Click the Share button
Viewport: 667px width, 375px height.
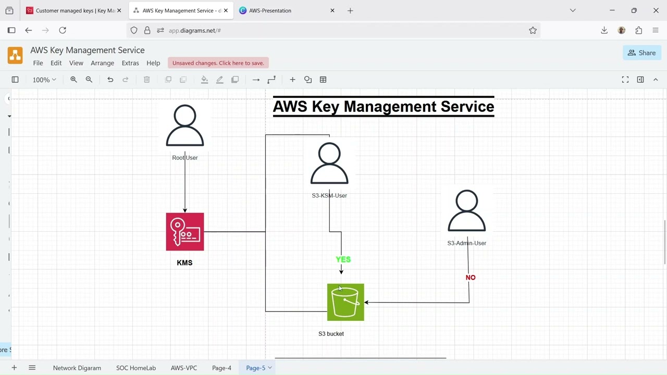(x=642, y=53)
